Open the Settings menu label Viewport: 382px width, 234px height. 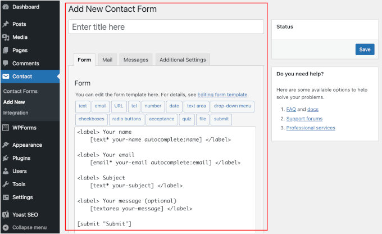click(x=22, y=197)
